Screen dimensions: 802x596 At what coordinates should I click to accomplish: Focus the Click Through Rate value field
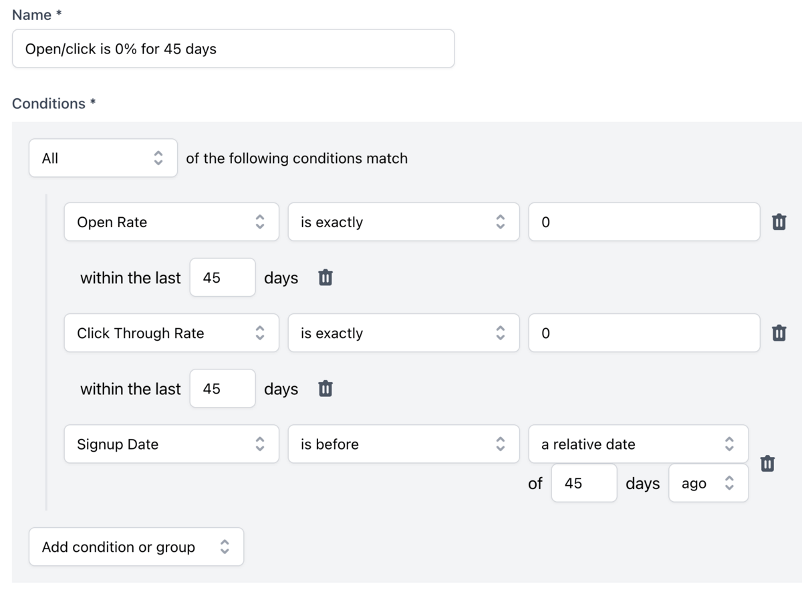[644, 333]
